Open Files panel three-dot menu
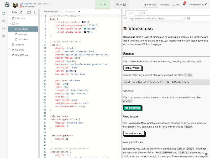This screenshot has height=158, width=210. (x=35, y=12)
